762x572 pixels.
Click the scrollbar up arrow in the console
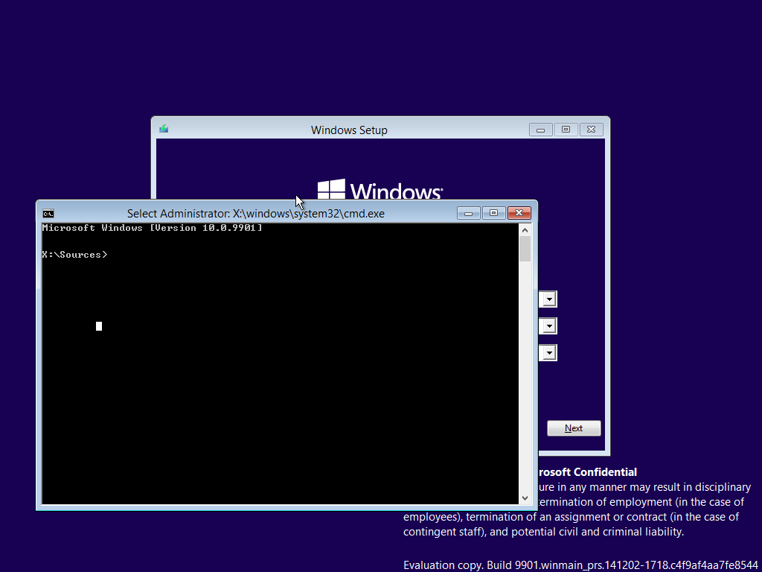pos(525,229)
